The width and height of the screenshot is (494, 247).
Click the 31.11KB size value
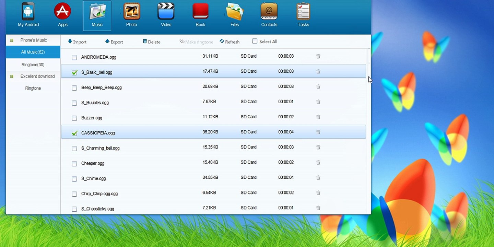coord(210,56)
